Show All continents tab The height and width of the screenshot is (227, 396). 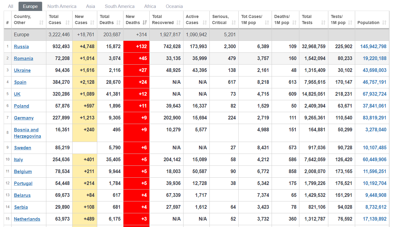click(11, 6)
